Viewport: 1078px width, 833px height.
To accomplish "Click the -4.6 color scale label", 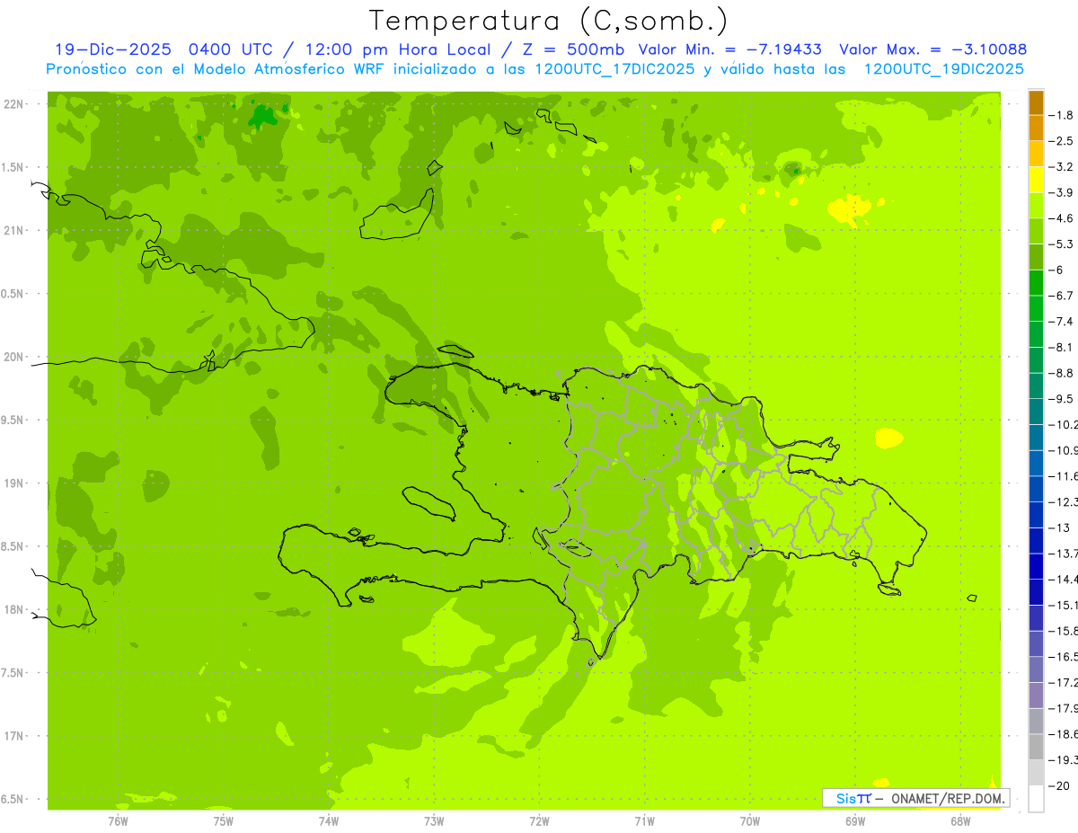I will [1062, 218].
